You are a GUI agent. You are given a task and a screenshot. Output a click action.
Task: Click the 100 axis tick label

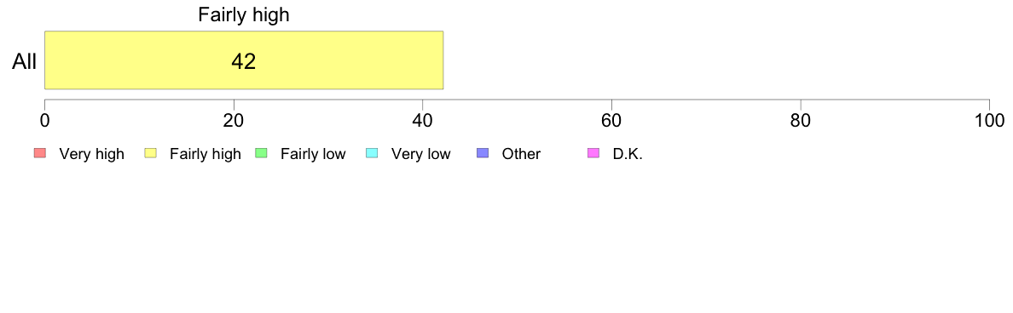(988, 120)
